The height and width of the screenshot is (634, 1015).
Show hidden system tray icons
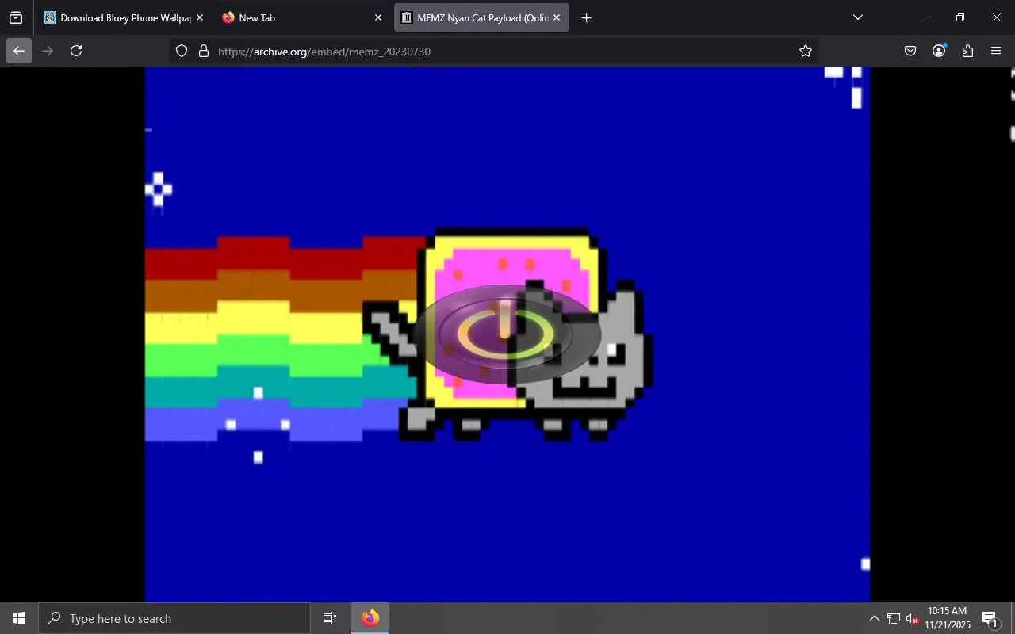point(874,618)
